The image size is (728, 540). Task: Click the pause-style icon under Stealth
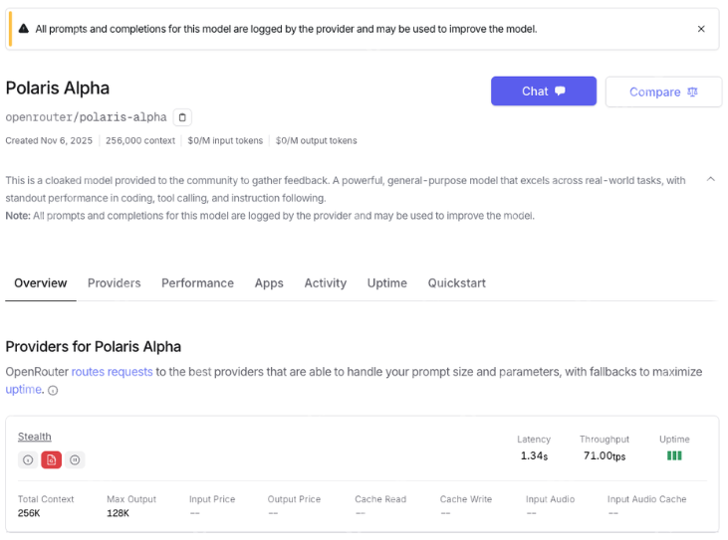pos(76,459)
